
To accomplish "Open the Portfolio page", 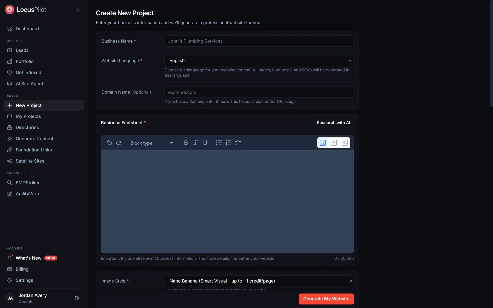I will (44, 61).
